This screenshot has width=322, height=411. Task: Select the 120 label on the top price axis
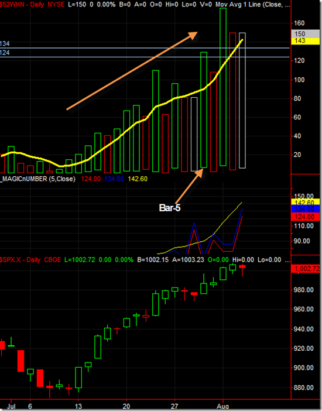click(299, 60)
